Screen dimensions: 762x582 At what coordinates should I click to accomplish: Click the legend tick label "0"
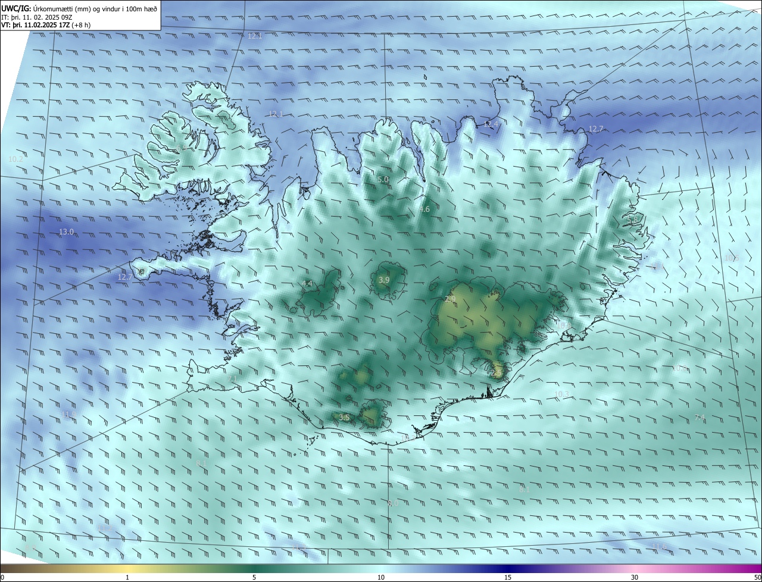click(2, 578)
